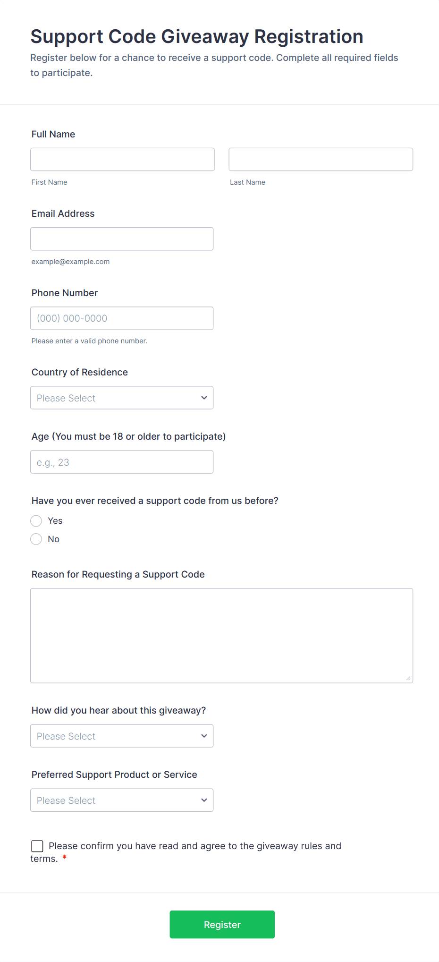Click the No option label
439x962 pixels.
click(54, 539)
